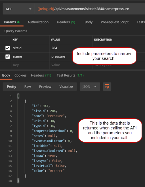Switch to Visualize response view
The width and height of the screenshot is (145, 187).
(x=66, y=87)
